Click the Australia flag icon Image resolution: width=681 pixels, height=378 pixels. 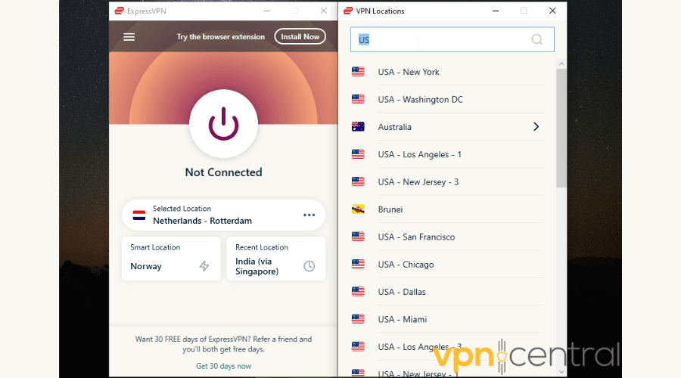click(x=358, y=127)
